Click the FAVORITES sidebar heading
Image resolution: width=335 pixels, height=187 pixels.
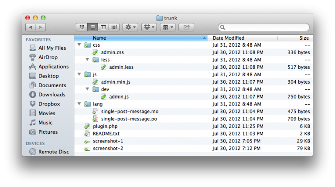38,40
